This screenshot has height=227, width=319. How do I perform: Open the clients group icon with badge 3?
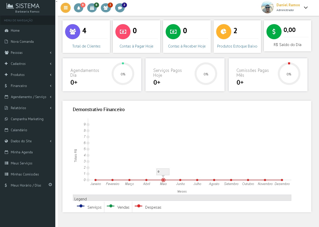(106, 8)
